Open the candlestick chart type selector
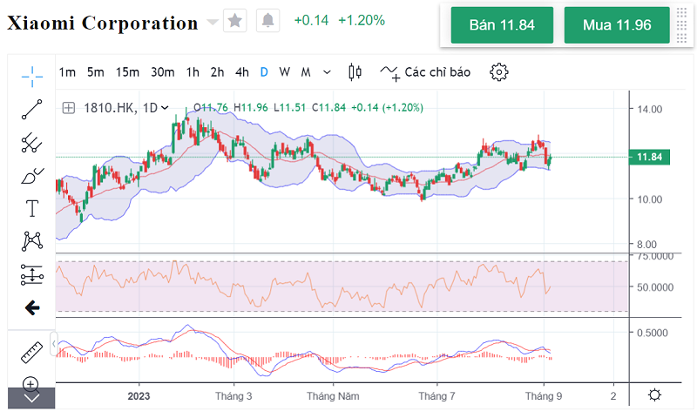The image size is (697, 418). tap(354, 72)
